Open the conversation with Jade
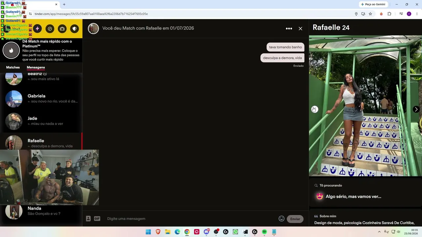This screenshot has width=422, height=237. (x=41, y=121)
